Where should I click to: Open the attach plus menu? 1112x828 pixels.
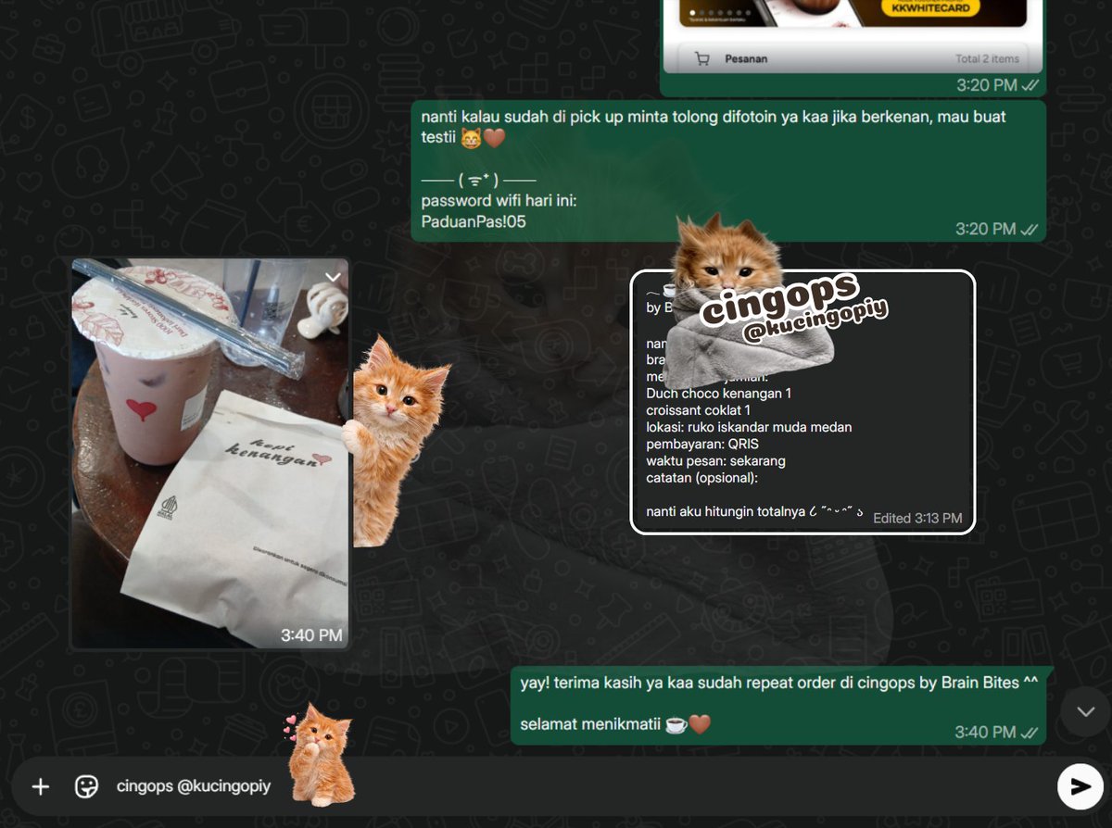coord(41,786)
